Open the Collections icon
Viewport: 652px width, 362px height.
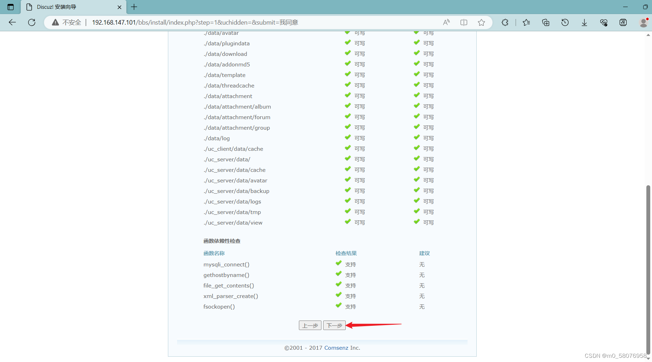546,22
